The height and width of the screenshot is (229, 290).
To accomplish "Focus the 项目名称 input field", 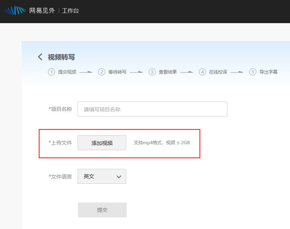I will pos(152,109).
